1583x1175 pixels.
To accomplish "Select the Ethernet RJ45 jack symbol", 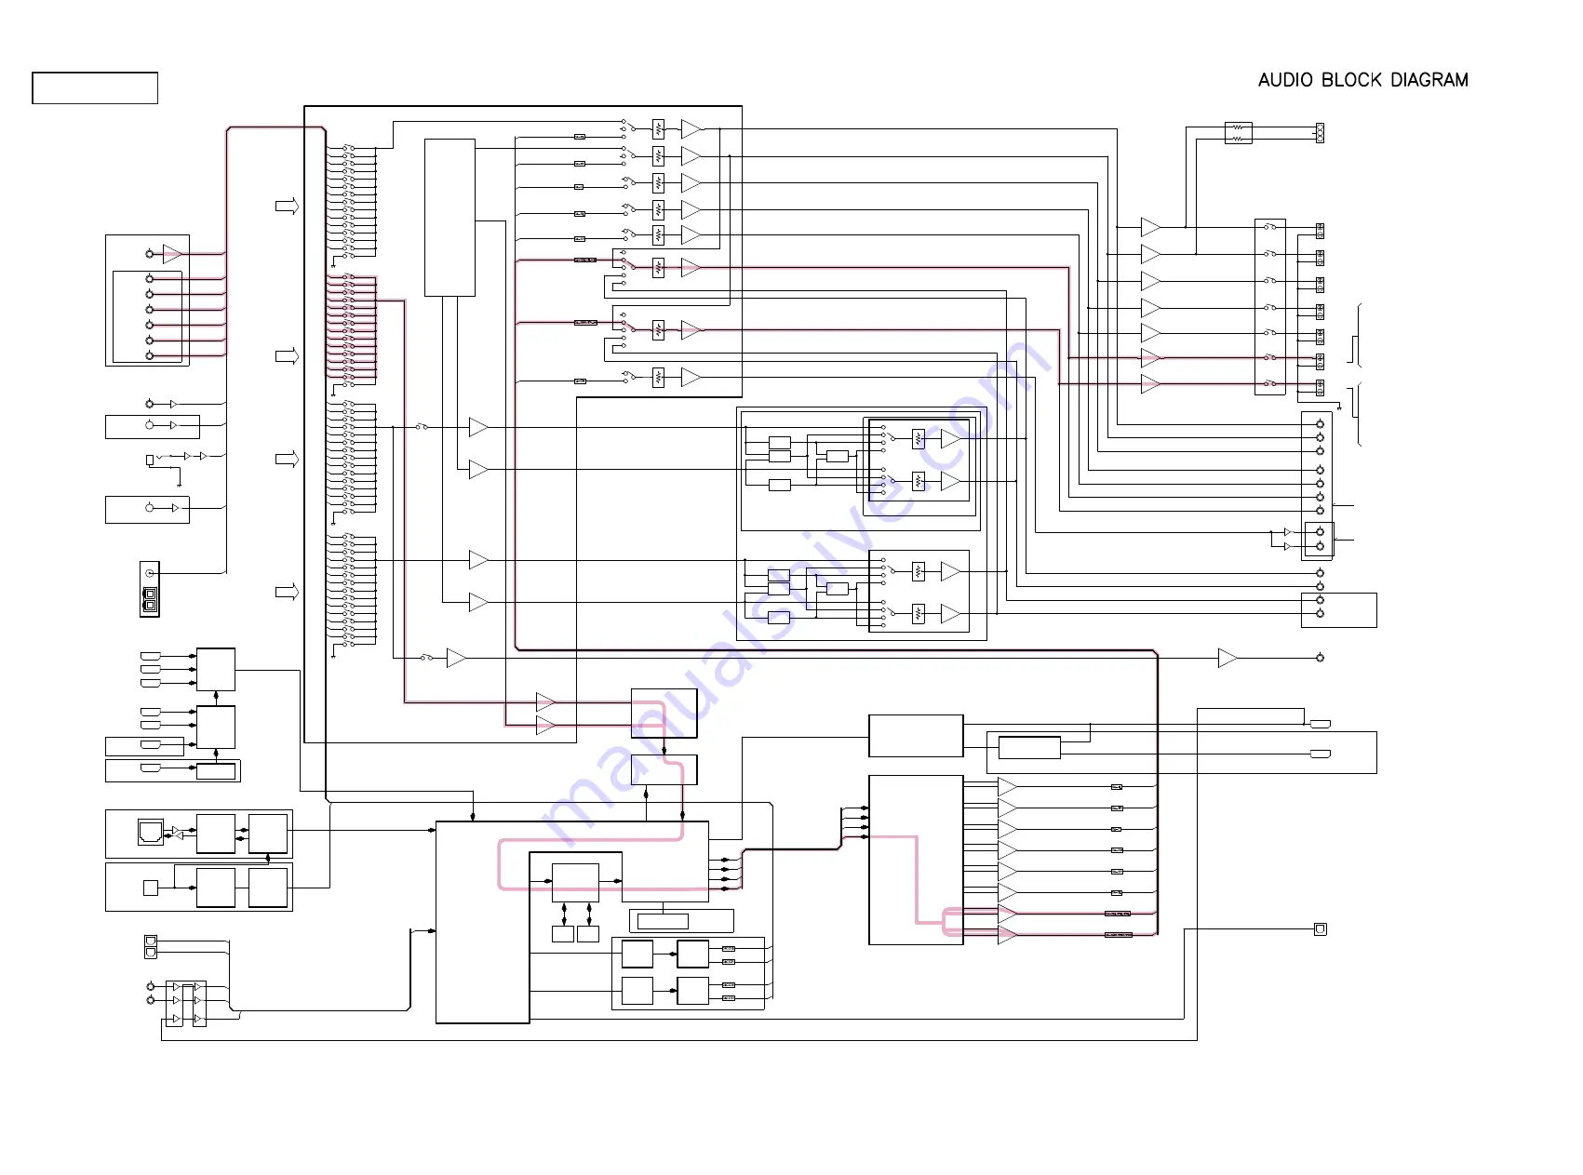I will [151, 831].
